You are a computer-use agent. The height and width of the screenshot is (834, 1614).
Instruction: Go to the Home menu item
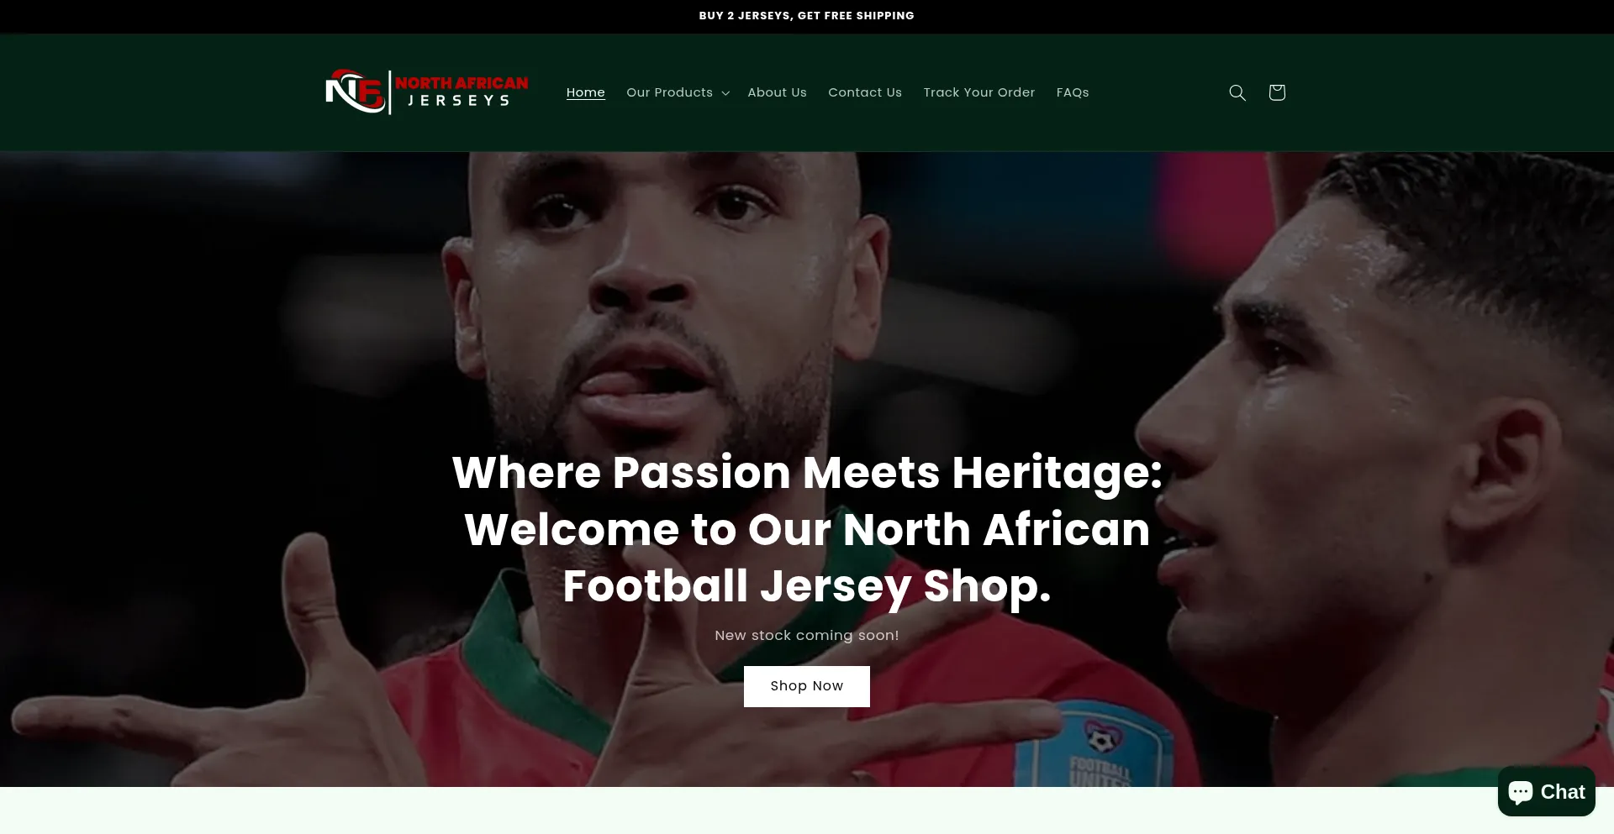pos(585,92)
